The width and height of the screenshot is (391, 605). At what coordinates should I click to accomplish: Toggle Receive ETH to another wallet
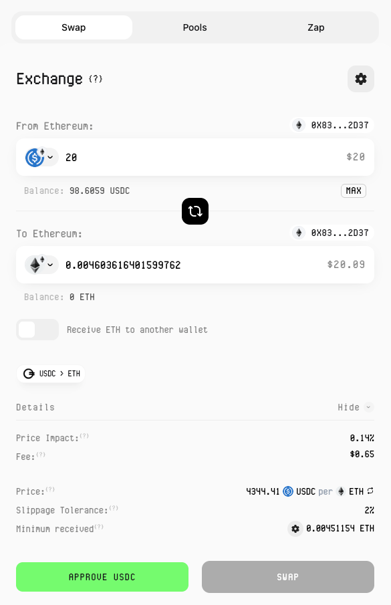tap(37, 330)
